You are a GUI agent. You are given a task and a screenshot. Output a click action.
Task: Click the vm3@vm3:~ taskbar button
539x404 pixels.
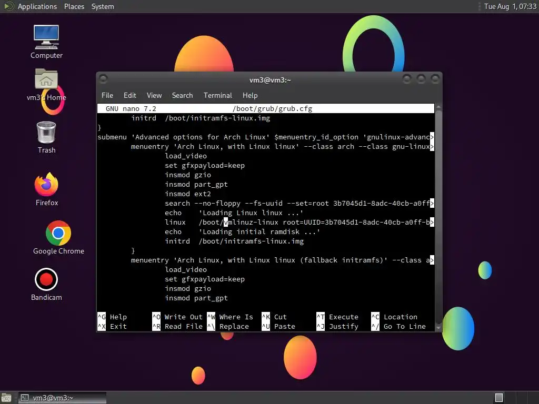pyautogui.click(x=62, y=398)
